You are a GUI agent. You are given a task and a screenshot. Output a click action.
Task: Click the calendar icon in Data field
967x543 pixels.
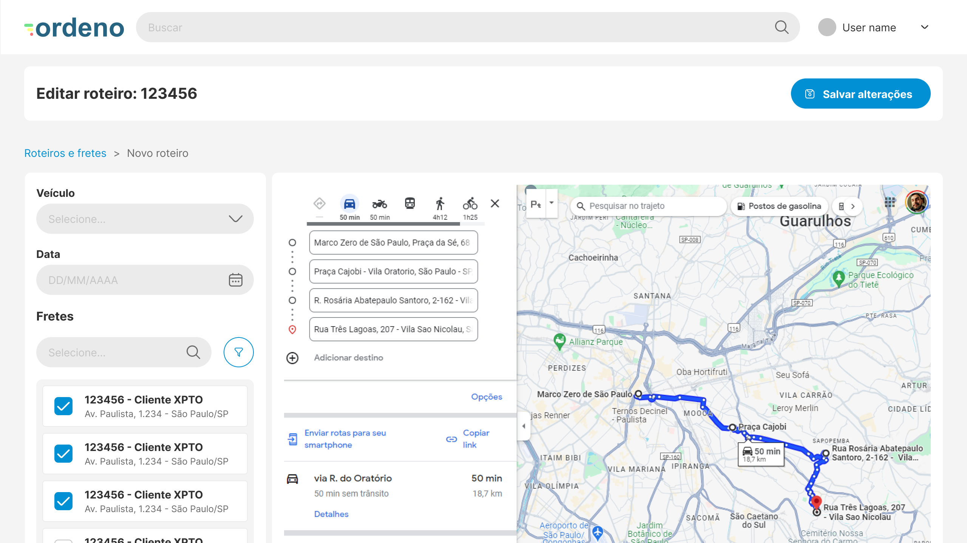click(235, 280)
